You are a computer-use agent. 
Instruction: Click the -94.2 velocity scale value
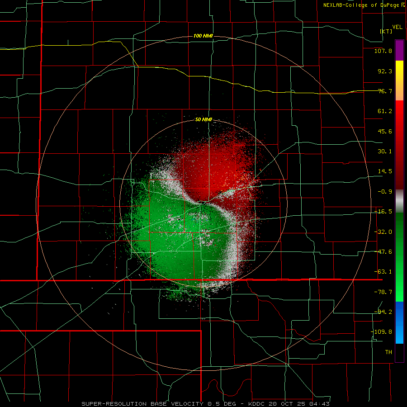click(383, 312)
